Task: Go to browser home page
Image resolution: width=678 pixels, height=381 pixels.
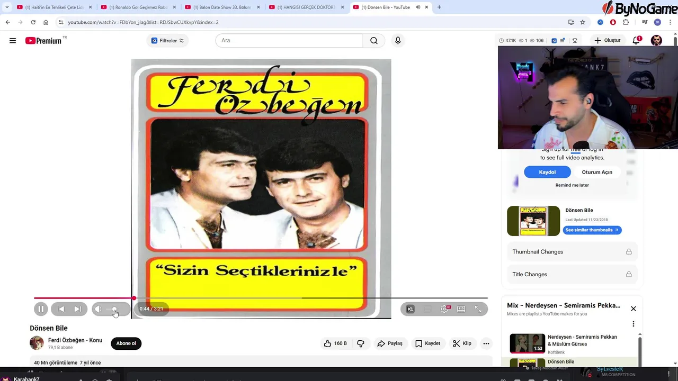Action: (46, 22)
